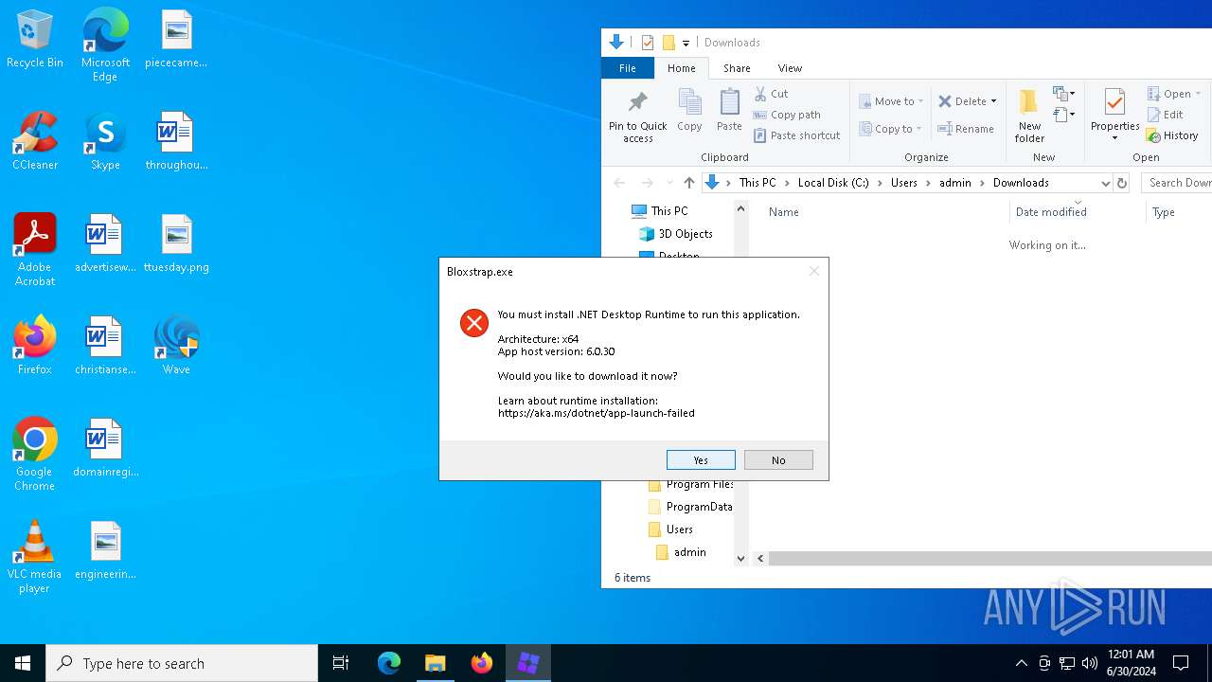Open Bloxstrap taskbar icon
This screenshot has width=1212, height=682.
528,663
